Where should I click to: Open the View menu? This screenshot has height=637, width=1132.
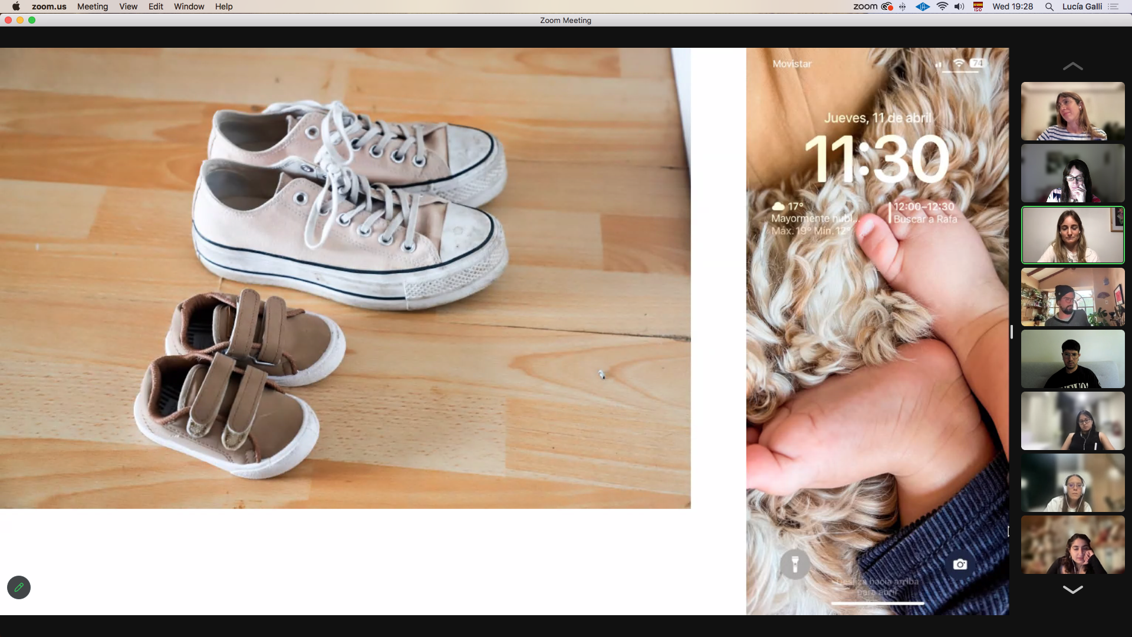pyautogui.click(x=128, y=6)
